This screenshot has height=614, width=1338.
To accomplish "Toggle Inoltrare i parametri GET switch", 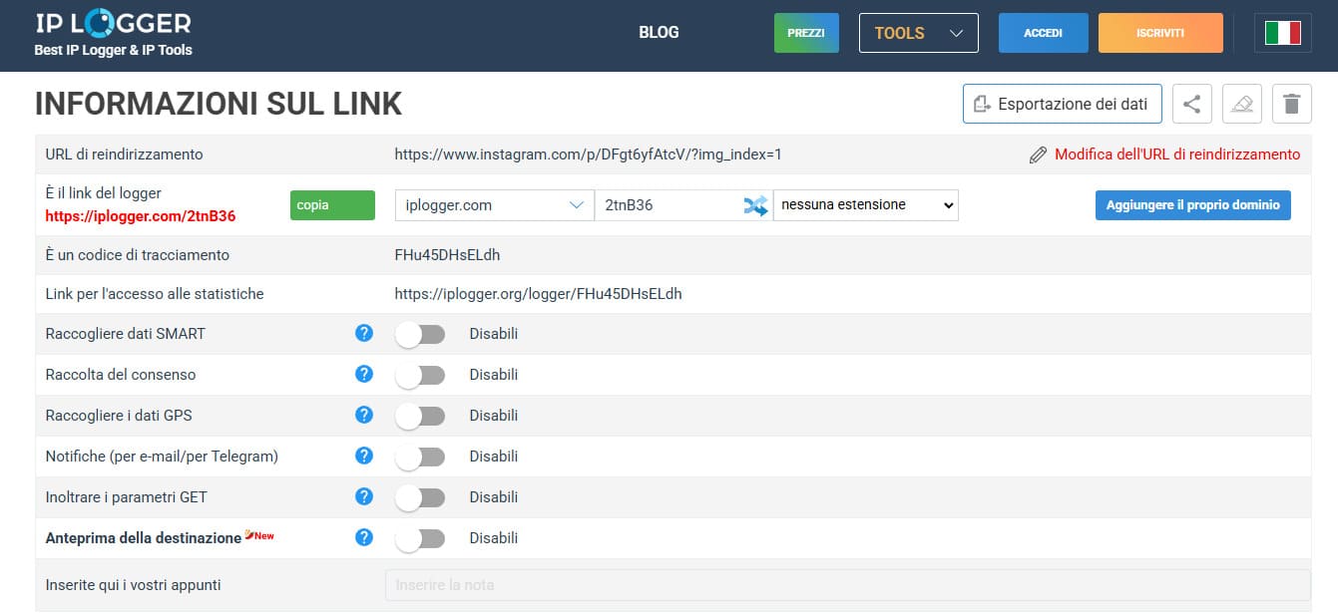I will (x=420, y=497).
